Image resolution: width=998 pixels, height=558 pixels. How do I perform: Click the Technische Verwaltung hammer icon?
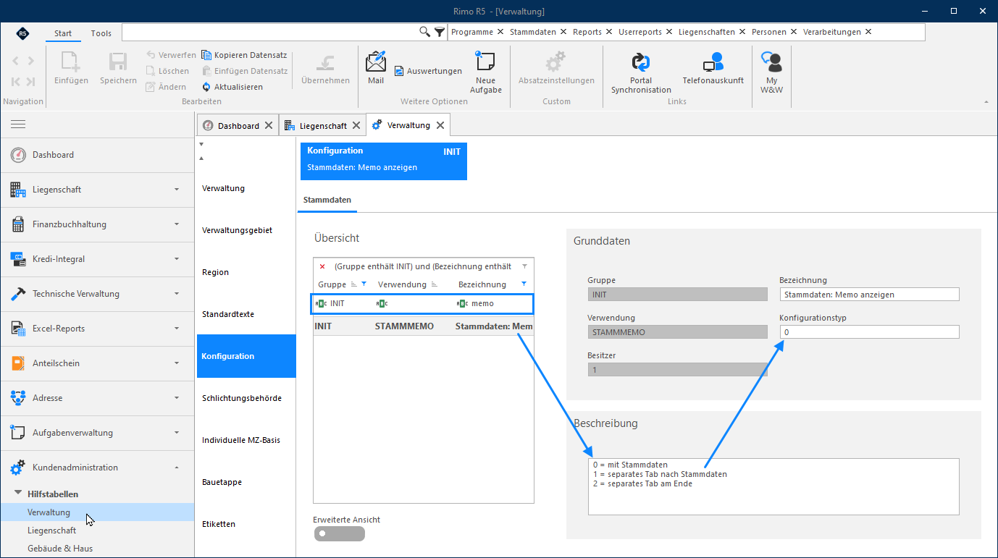tap(18, 294)
